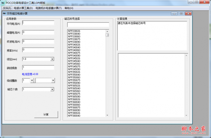This screenshot has width=211, height=138.
Task: Select NPF065026 in the core list
Action: tap(74, 85)
